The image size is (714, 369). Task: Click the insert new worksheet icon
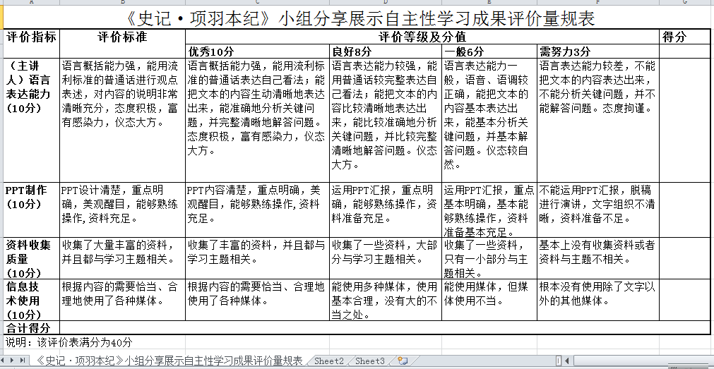click(x=402, y=361)
